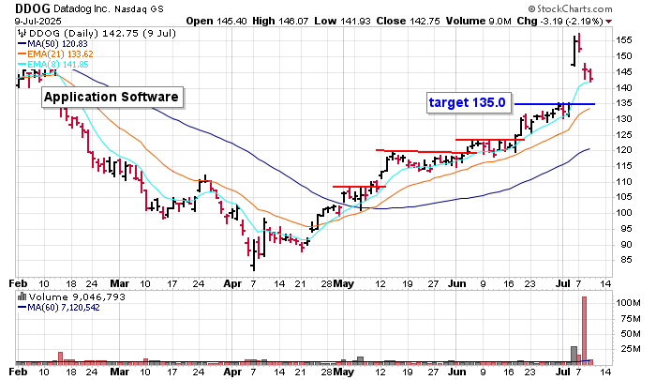656x380 pixels.
Task: Click the Chg -3.19 (-2.19%) value
Action: (x=559, y=21)
